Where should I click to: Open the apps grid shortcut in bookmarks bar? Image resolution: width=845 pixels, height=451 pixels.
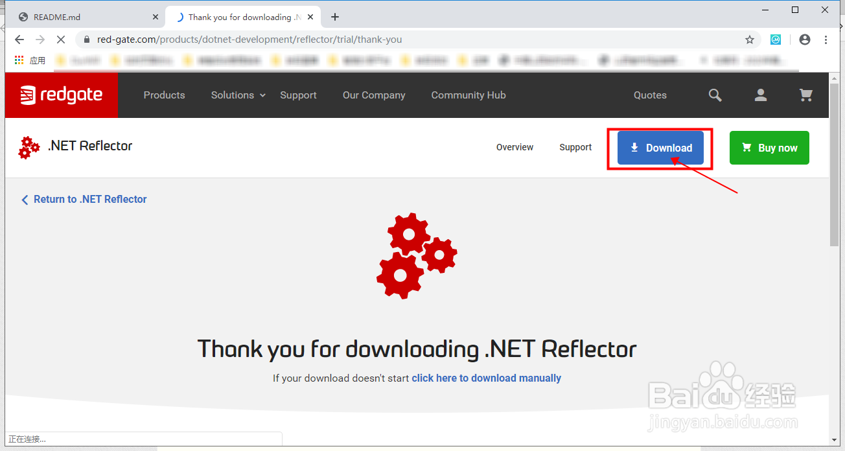coord(19,60)
